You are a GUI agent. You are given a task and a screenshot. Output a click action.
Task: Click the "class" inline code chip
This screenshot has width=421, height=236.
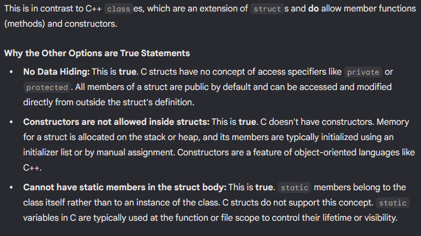point(119,9)
